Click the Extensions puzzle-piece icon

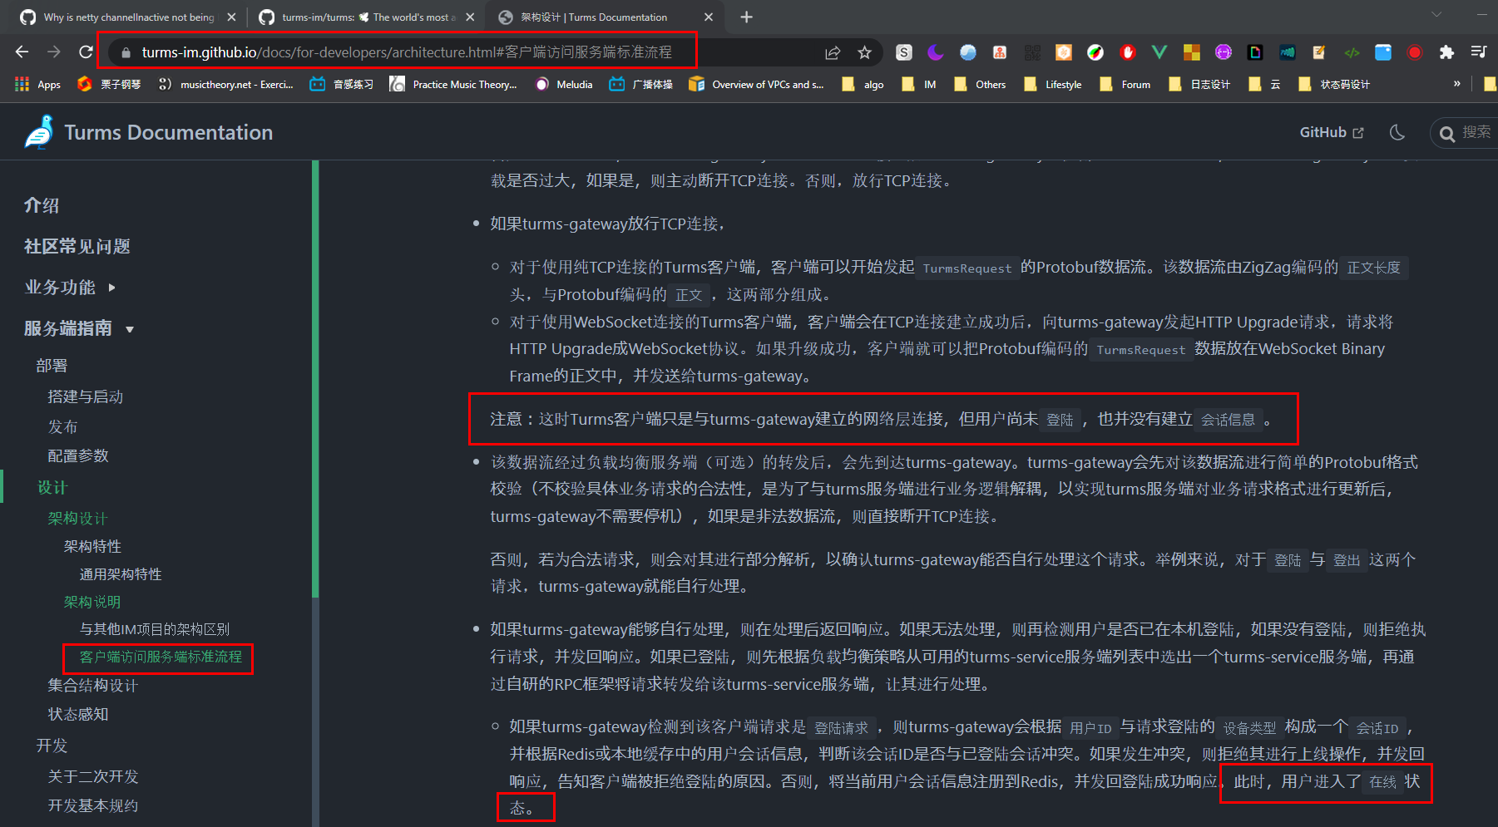click(1446, 52)
